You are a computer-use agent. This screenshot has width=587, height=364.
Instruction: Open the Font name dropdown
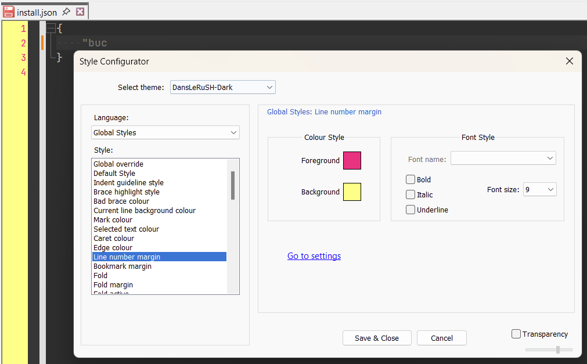[x=503, y=158]
